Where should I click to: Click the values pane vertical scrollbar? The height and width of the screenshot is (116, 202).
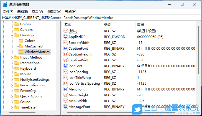[198, 50]
